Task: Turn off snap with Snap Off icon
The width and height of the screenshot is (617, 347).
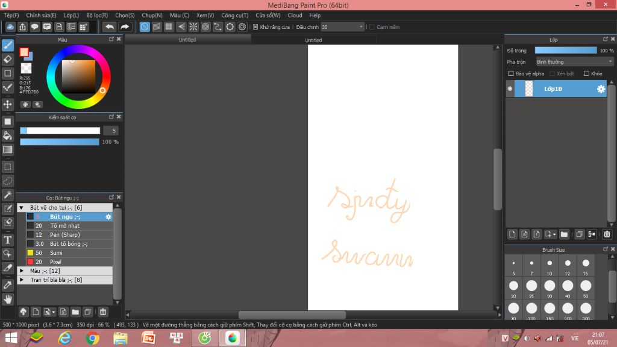Action: point(145,27)
